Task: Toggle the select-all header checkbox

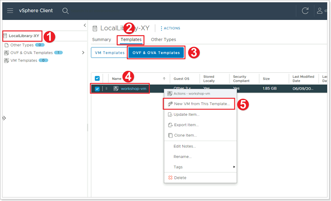Action: 97,78
